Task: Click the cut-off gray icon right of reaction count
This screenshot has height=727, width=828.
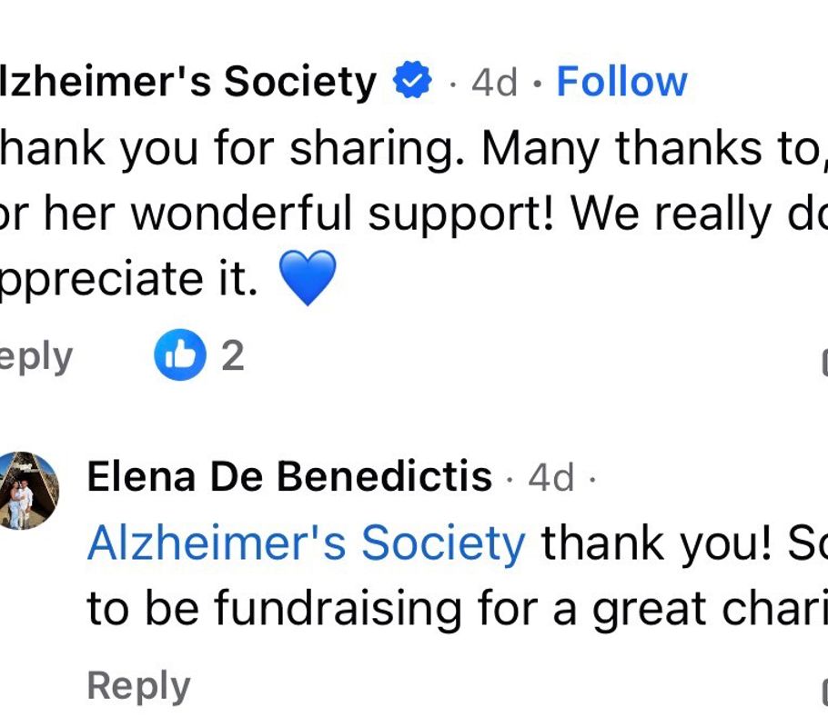Action: coord(823,361)
